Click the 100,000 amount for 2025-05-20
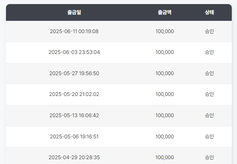Screen dimensions: 237x164 [165, 94]
